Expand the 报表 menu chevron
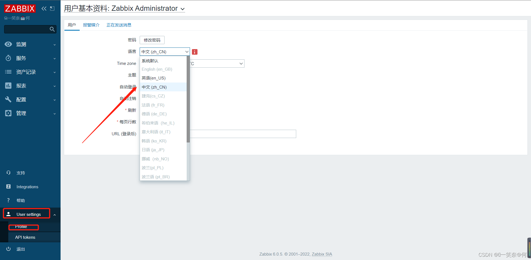The width and height of the screenshot is (531, 260). (x=54, y=86)
